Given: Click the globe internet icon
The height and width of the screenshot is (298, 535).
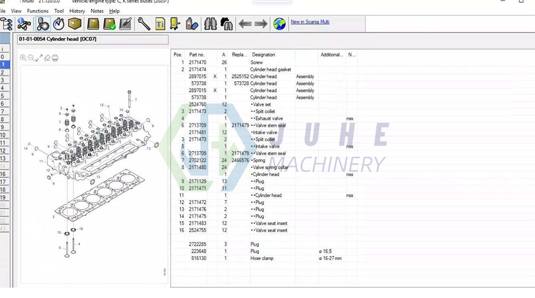Looking at the screenshot, I should pos(279,23).
